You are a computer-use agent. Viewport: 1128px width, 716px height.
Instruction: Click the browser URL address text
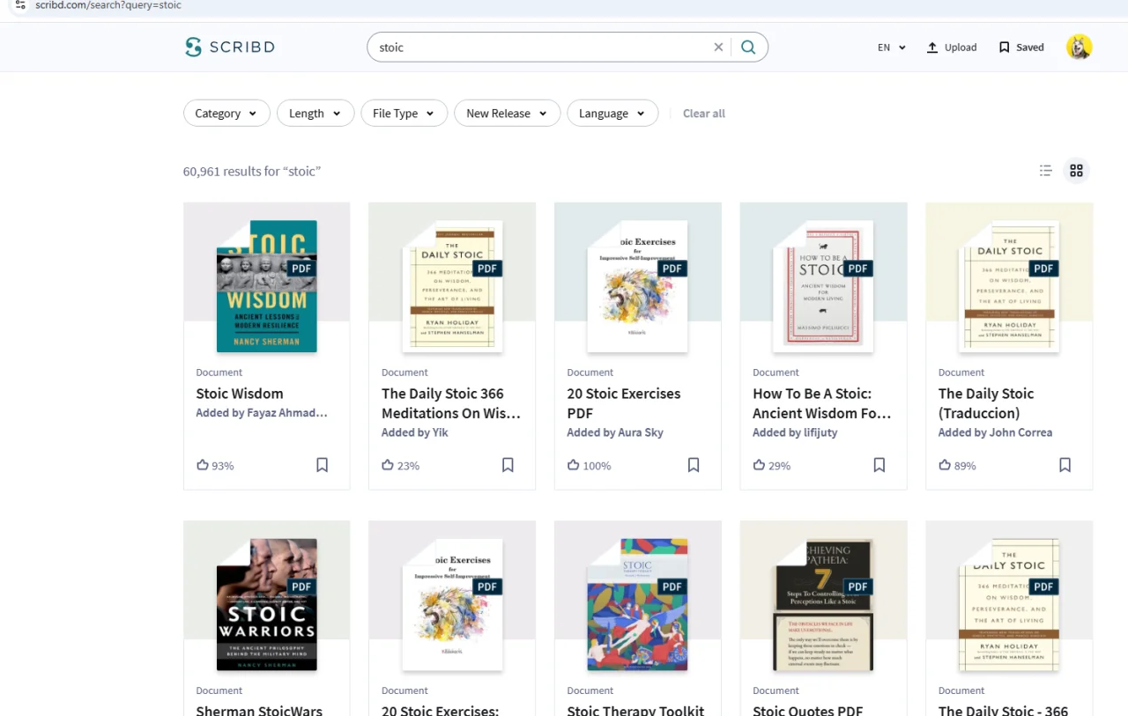(108, 5)
